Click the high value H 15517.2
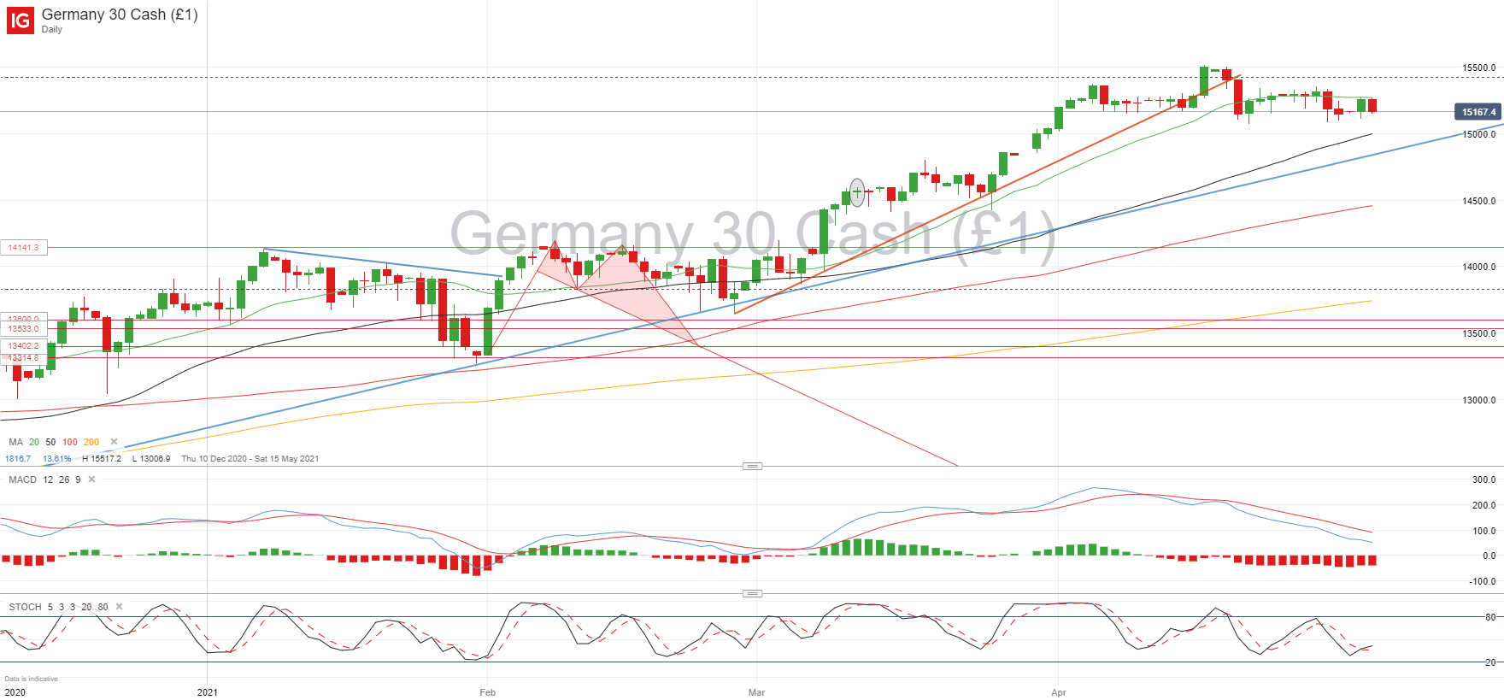This screenshot has height=700, width=1504. [x=102, y=459]
